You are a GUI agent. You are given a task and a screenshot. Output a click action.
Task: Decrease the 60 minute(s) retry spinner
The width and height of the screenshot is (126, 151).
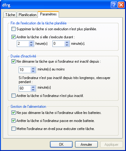[x=33, y=90]
